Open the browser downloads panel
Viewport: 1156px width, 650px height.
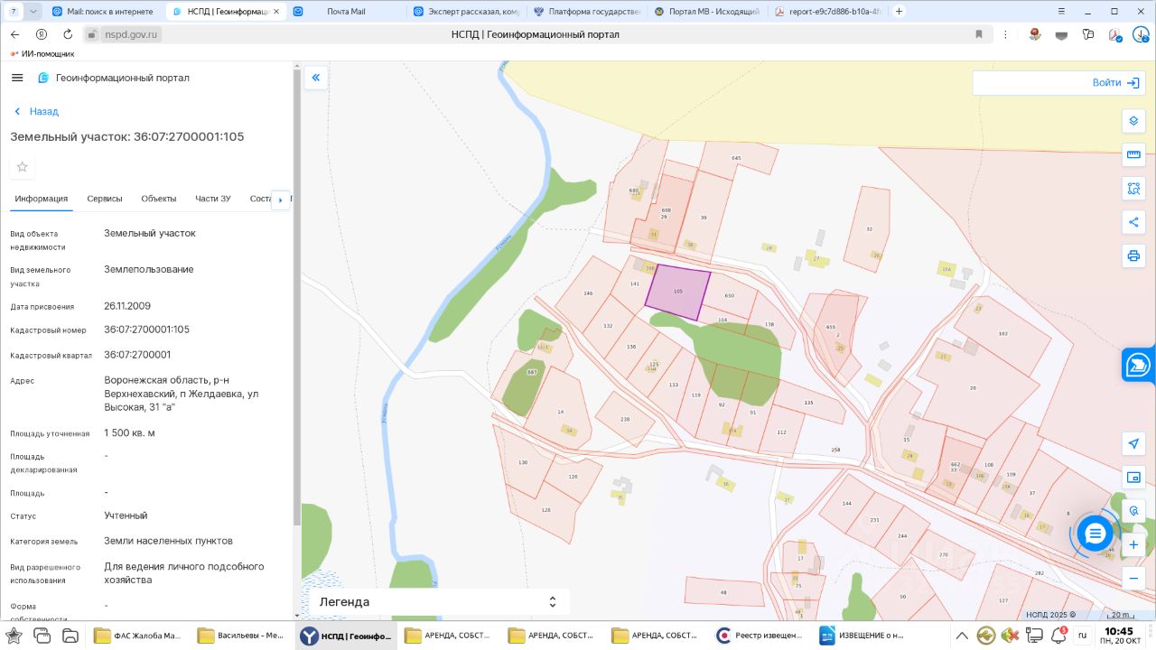point(1141,34)
